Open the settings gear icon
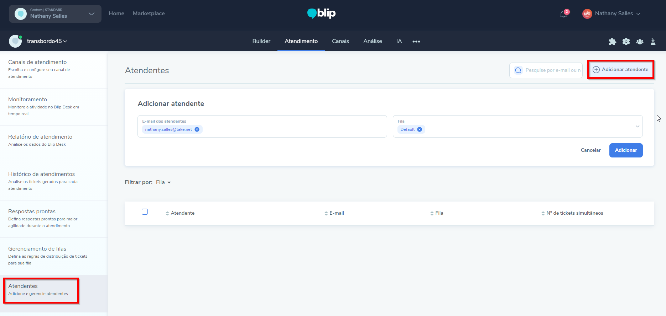Image resolution: width=666 pixels, height=316 pixels. [x=626, y=42]
